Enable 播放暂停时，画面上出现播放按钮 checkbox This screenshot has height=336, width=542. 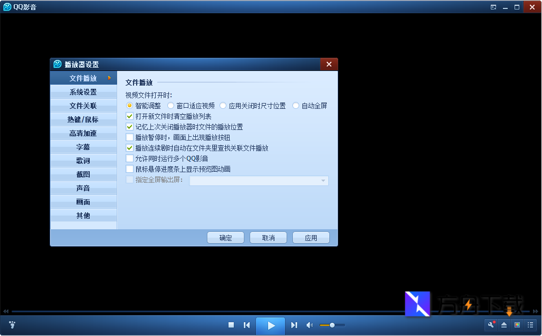pos(130,137)
